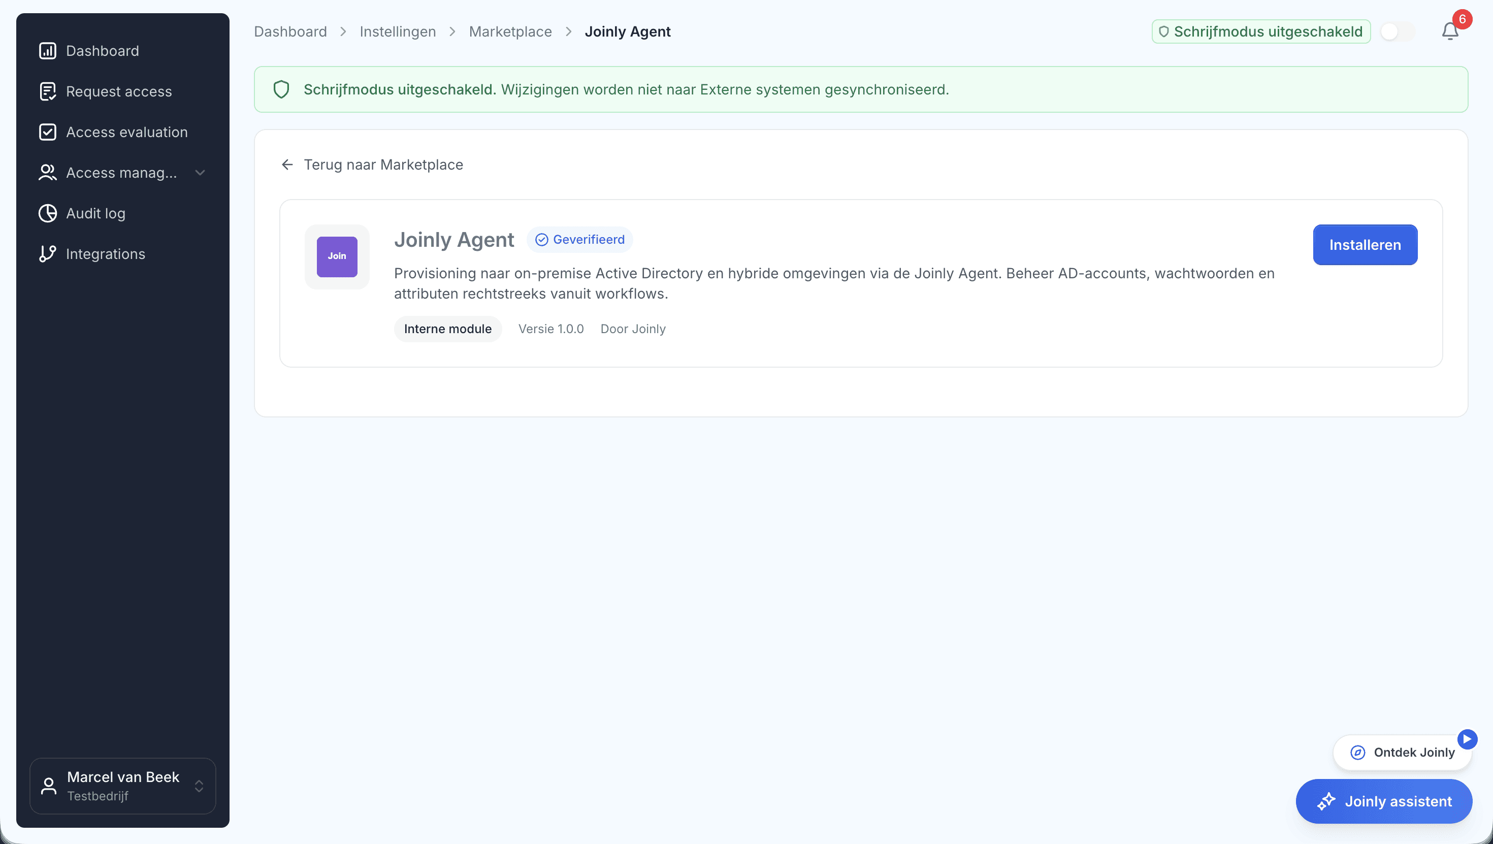The image size is (1493, 844).
Task: Click the blue play badge on Ontdek Joinly
Action: click(x=1467, y=739)
